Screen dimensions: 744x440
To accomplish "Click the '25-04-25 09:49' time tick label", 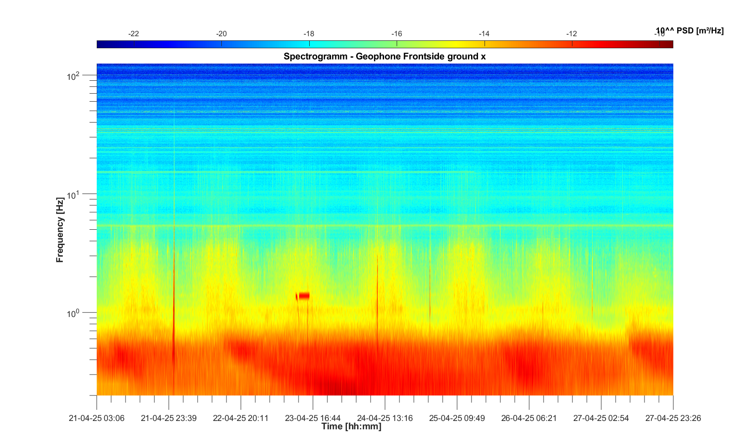I will click(457, 418).
